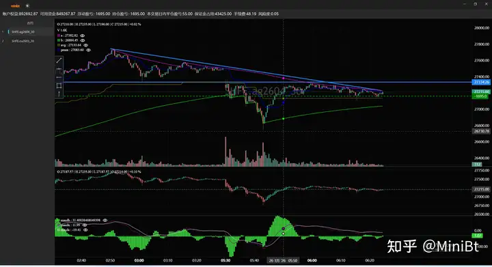
Task: Toggle visibility of avg indicator
Action: click(x=85, y=45)
